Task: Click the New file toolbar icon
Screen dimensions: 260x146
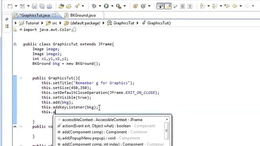Action: point(10,6)
